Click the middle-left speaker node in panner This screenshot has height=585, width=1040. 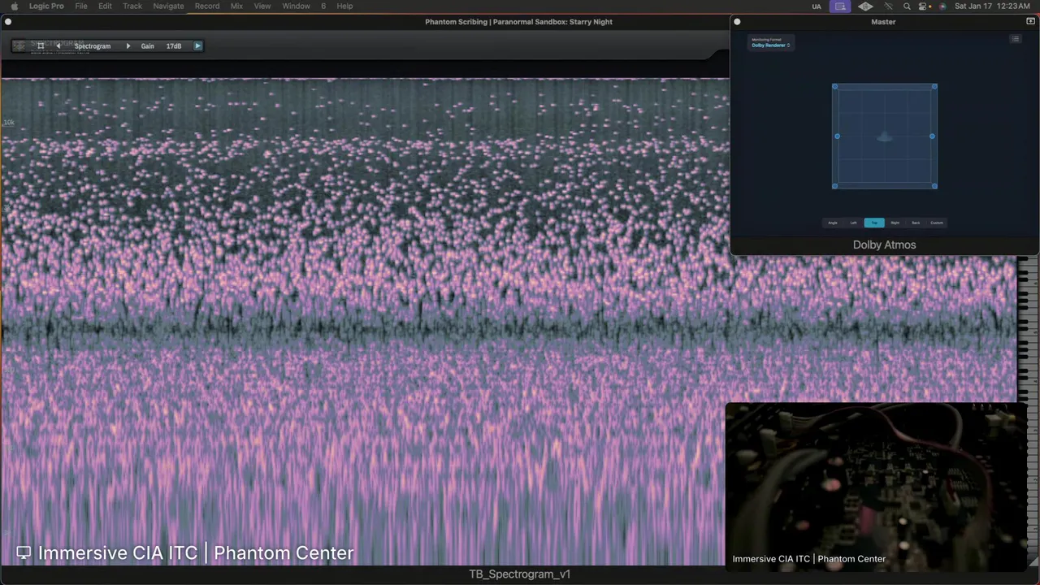click(837, 136)
